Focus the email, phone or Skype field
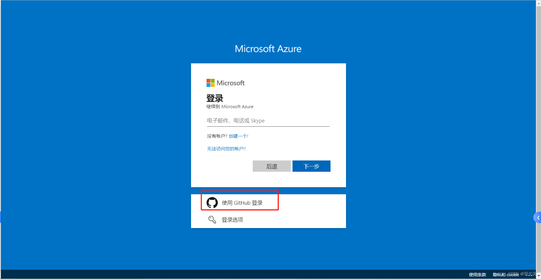541x279 pixels. coord(268,121)
